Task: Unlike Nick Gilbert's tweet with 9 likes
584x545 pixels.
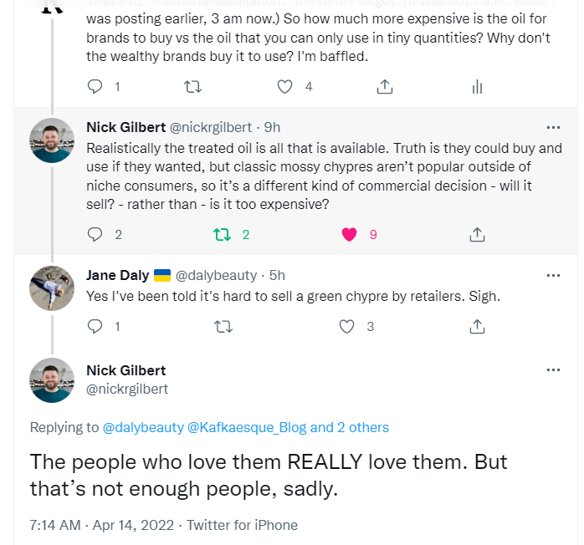Action: [350, 234]
